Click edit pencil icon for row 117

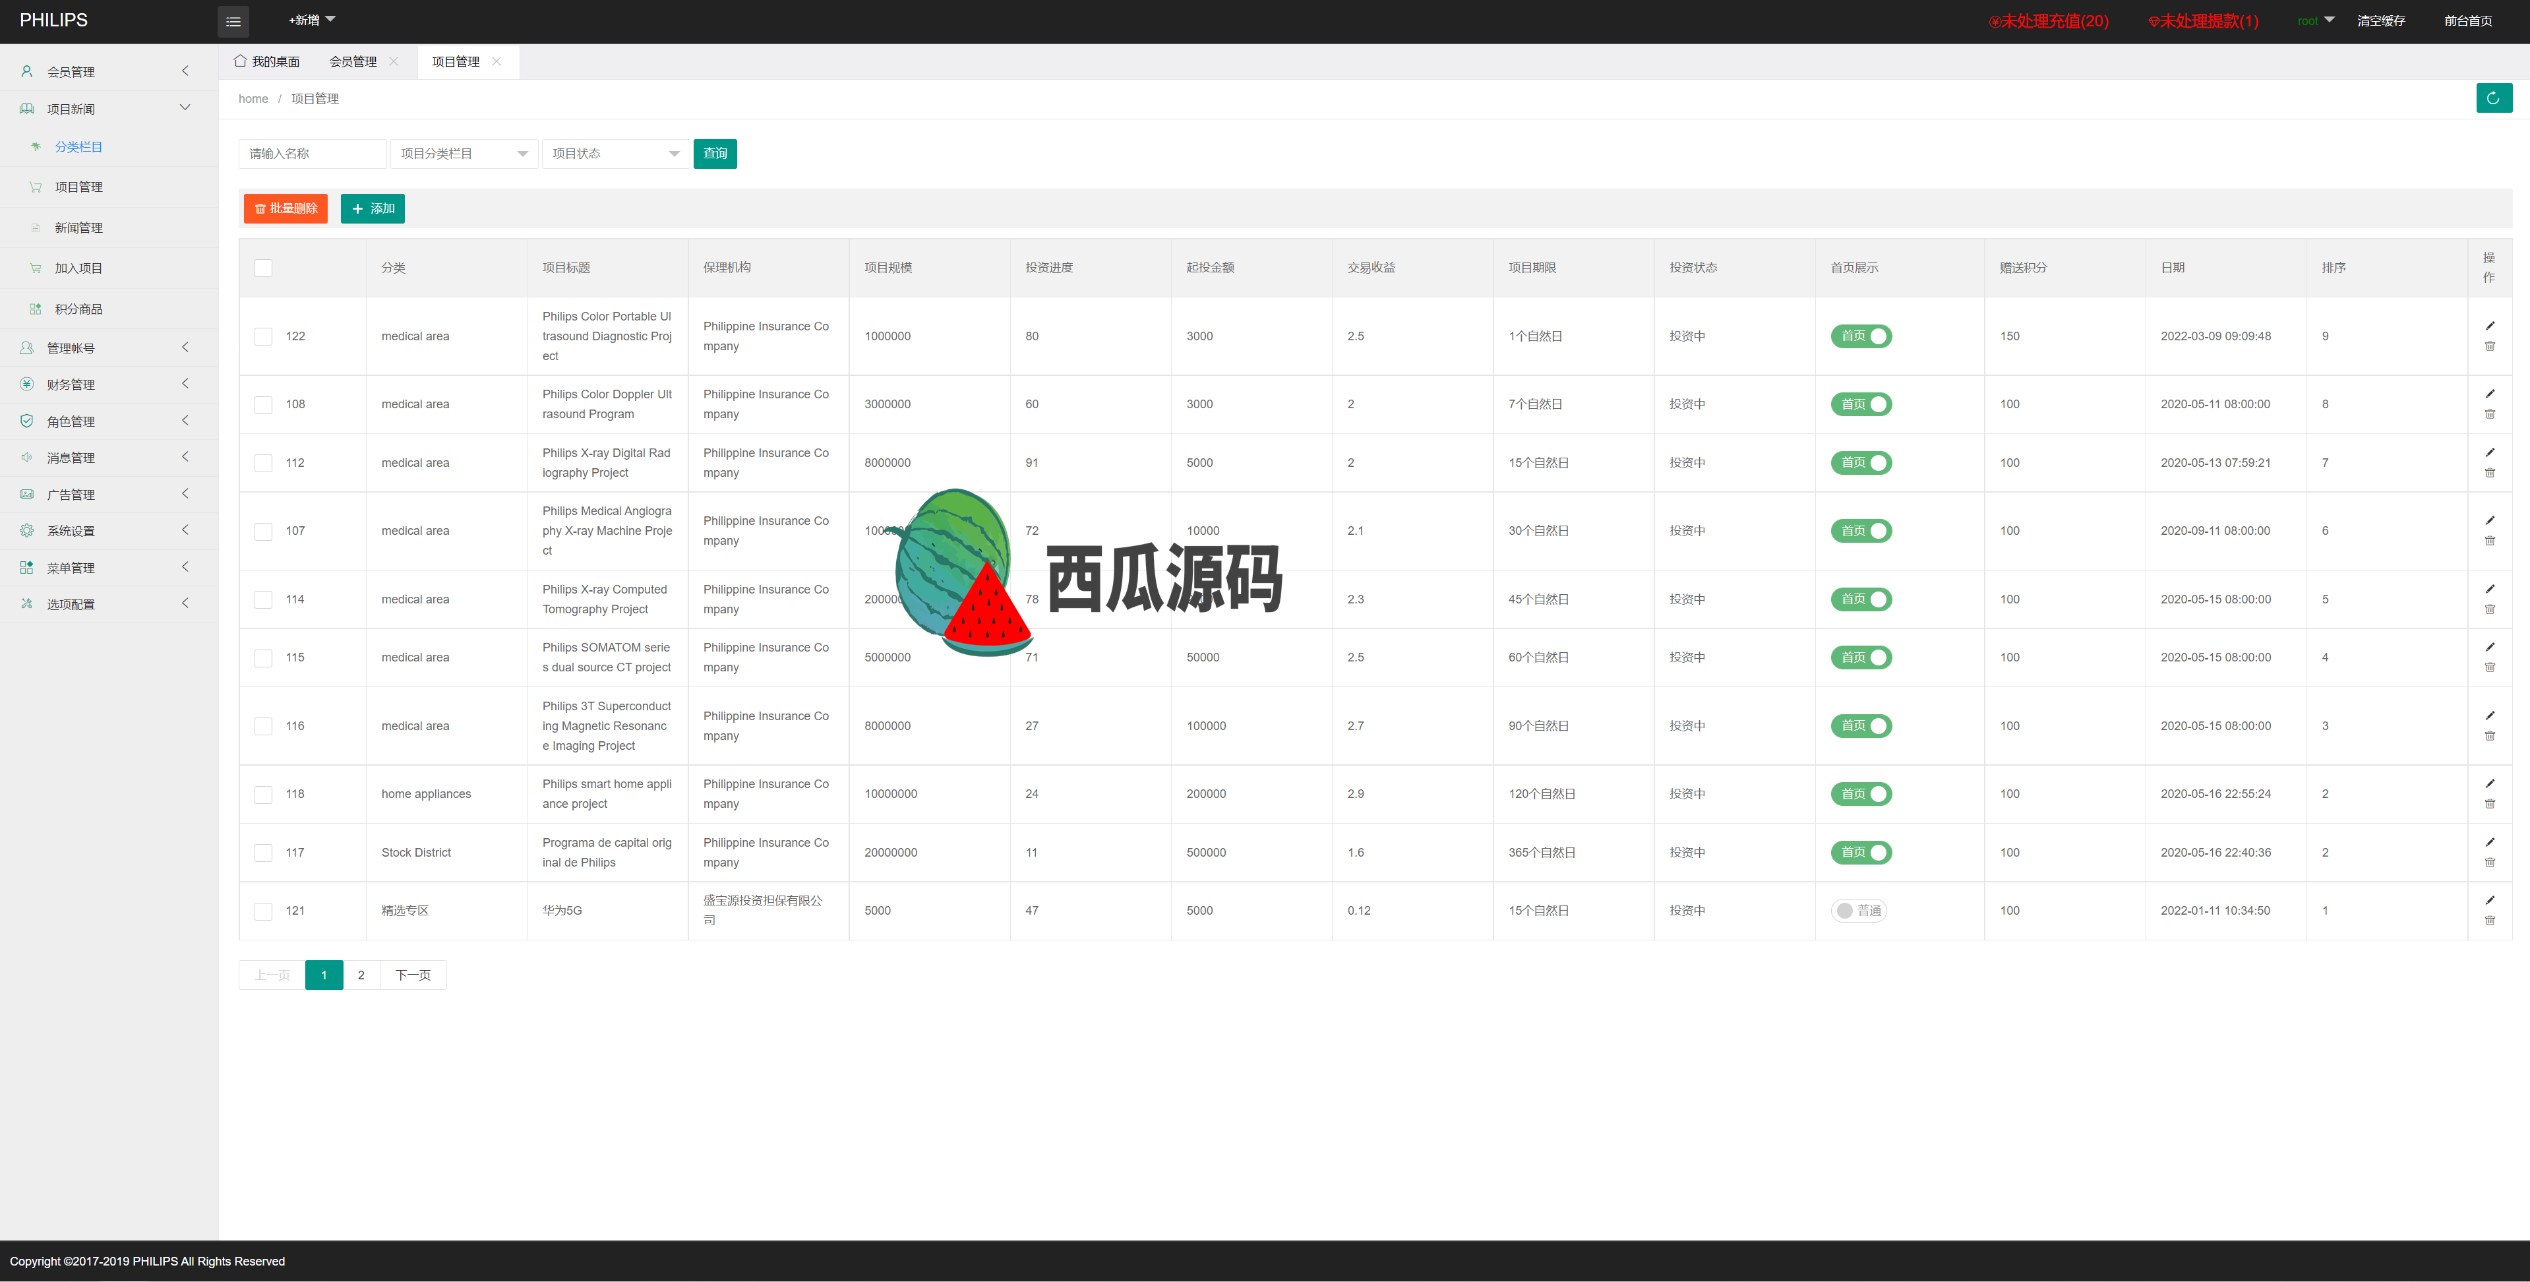pyautogui.click(x=2490, y=842)
